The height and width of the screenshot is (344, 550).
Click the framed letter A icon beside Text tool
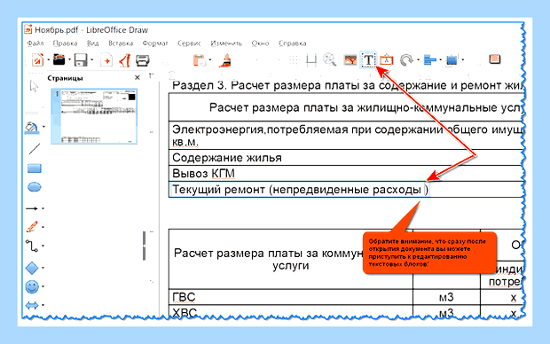point(387,60)
